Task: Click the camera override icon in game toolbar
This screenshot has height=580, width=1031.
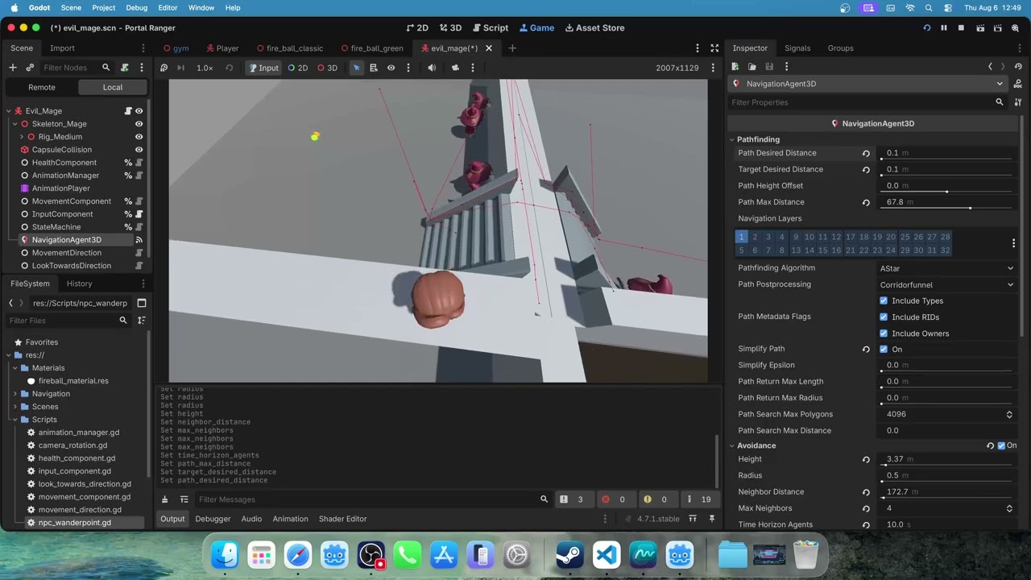Action: click(x=455, y=68)
